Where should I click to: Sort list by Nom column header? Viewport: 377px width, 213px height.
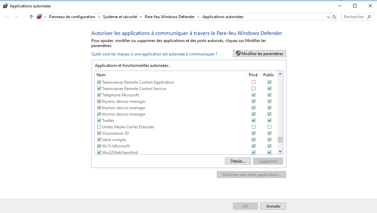coord(101,75)
